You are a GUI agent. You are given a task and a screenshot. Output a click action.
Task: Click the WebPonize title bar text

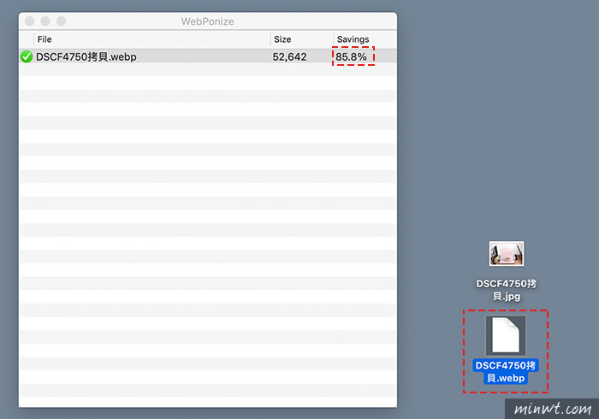coord(207,21)
